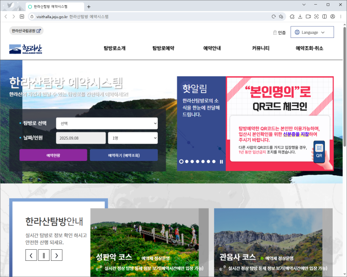This screenshot has width=347, height=277.
Task: Click the Naver icon beside address bar
Action: [x=22, y=17]
